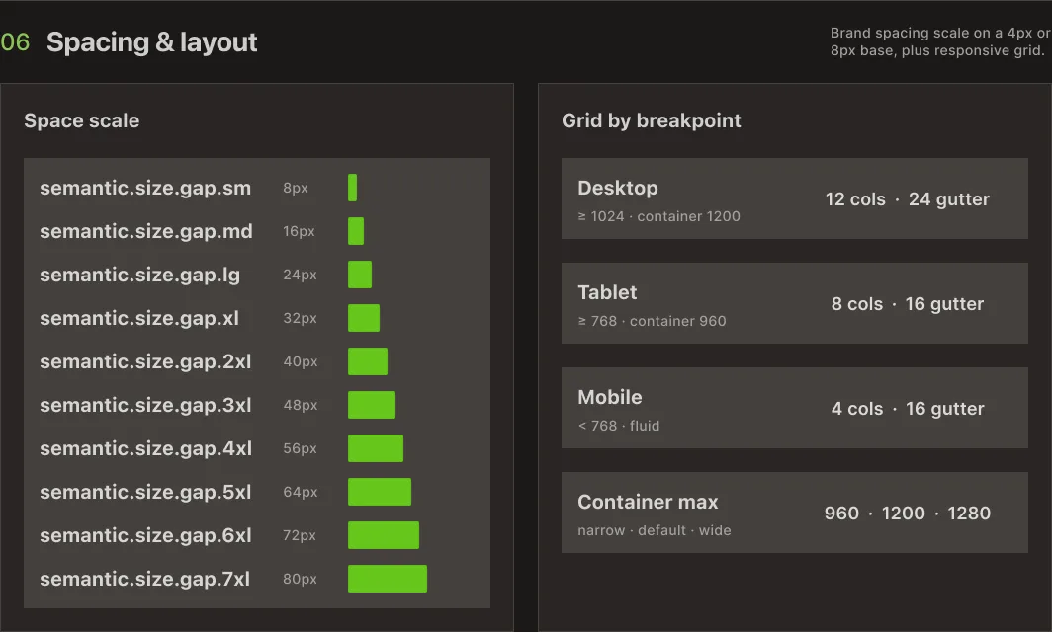Screen dimensions: 1052x632
Task: Select the 'Spacing & layout' heading
Action: (151, 42)
